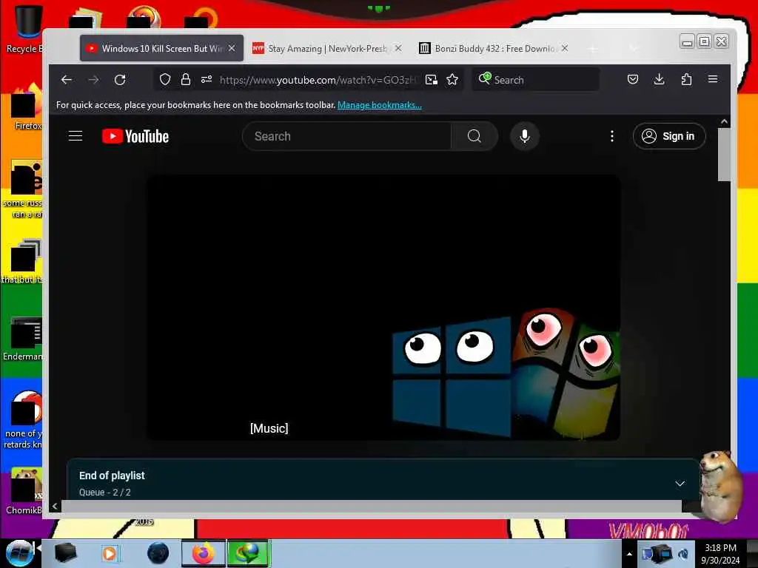
Task: Open the Windows Start orb
Action: pos(19,553)
